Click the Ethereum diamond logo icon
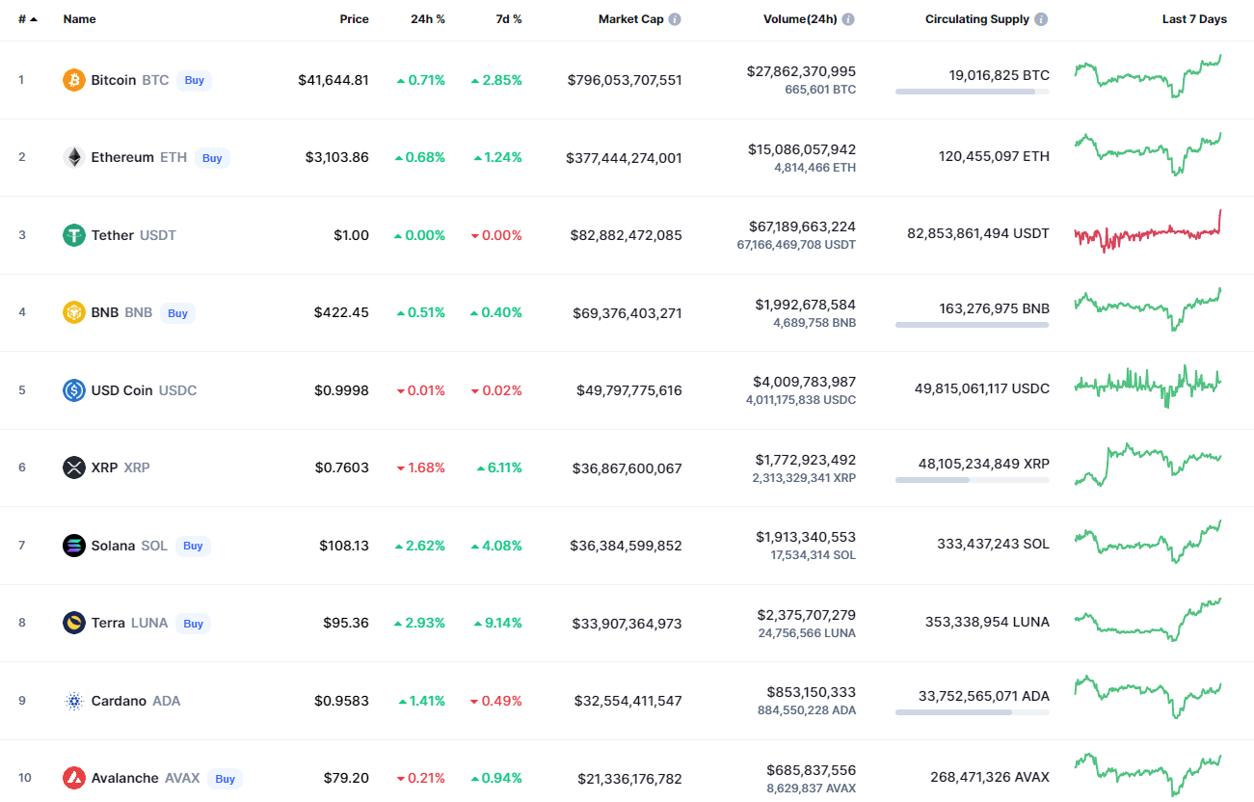The image size is (1254, 802). tap(74, 157)
